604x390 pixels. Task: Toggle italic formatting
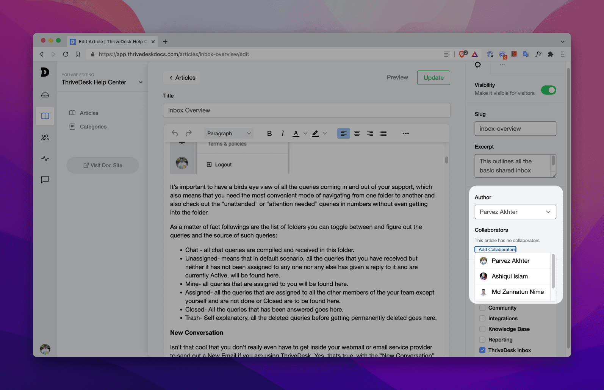(283, 133)
